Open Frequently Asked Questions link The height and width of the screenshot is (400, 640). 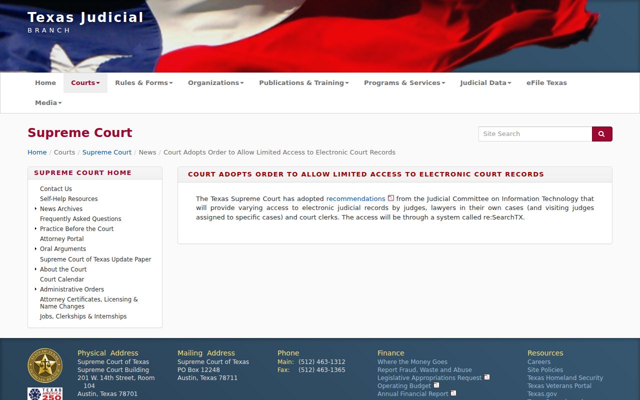click(80, 219)
